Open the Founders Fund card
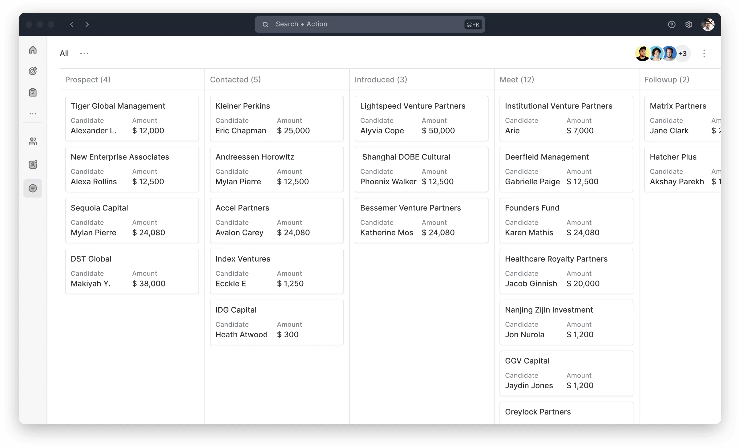 click(x=566, y=220)
